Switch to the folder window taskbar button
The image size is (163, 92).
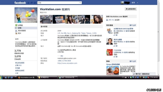pos(47,77)
